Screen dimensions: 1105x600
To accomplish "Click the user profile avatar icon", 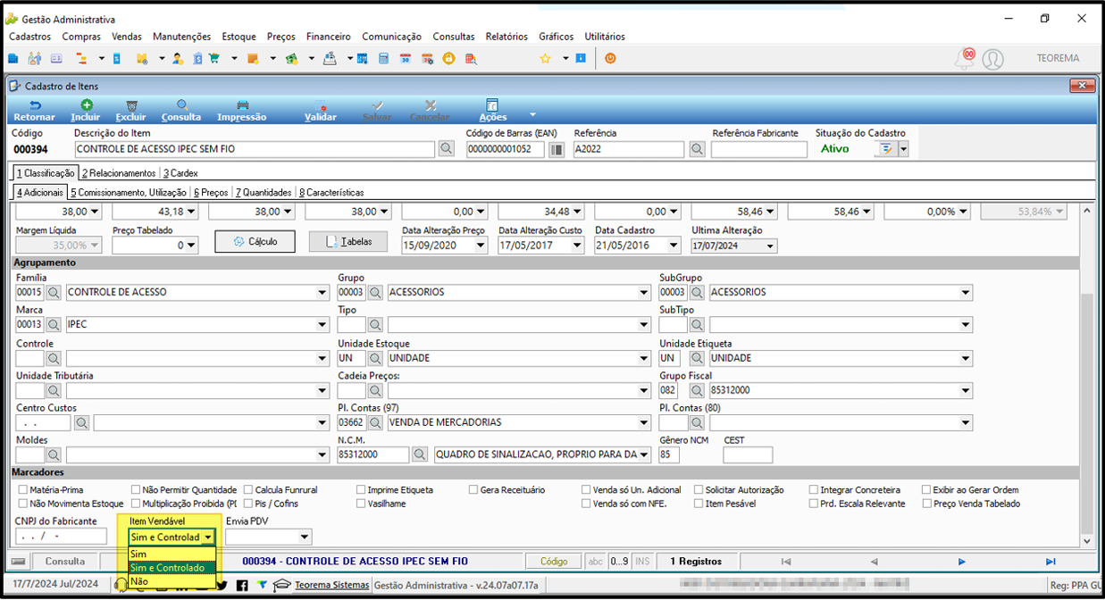I will pos(992,59).
